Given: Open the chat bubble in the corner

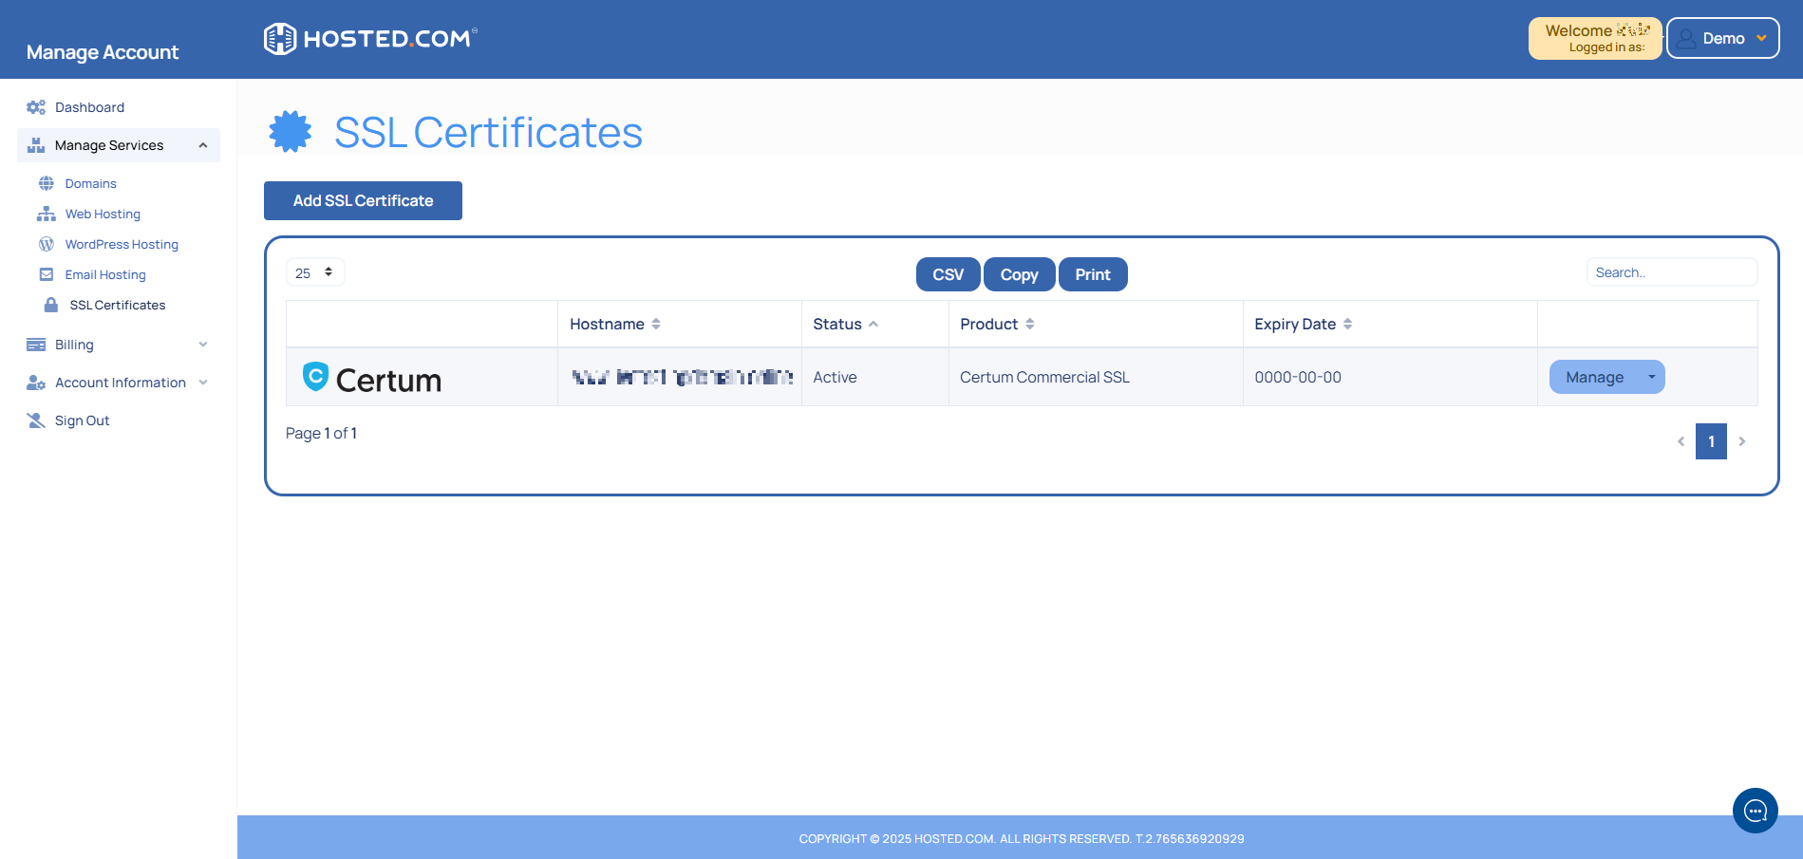Looking at the screenshot, I should [x=1755, y=811].
